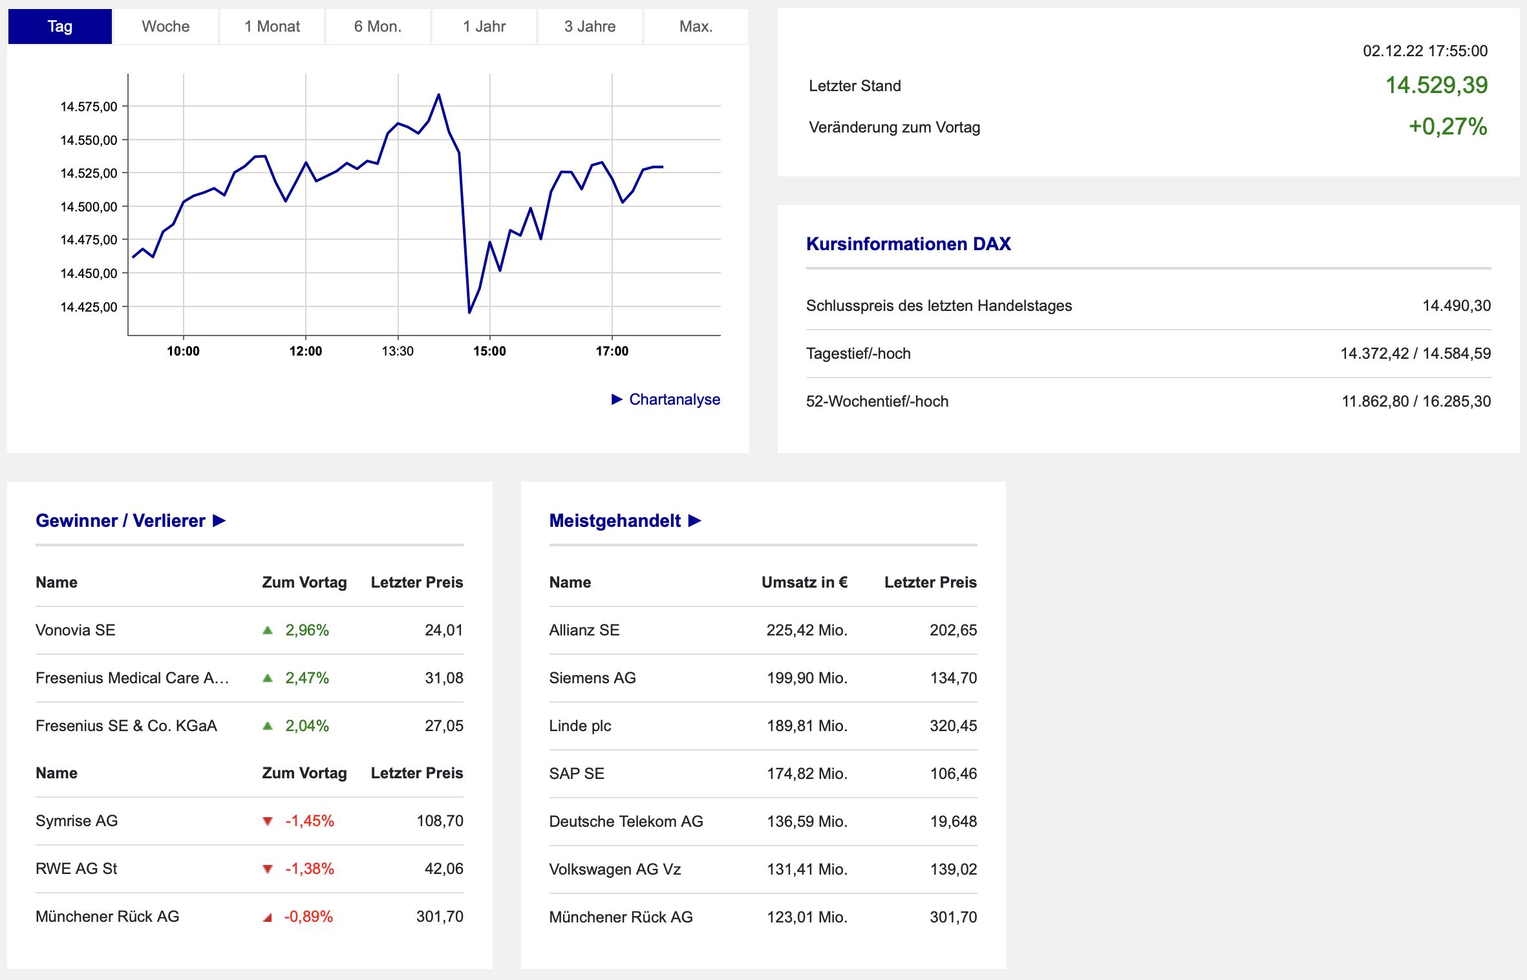Screen dimensions: 1527x980
Task: Switch to the 1 Jahr chart tab
Action: 484,27
